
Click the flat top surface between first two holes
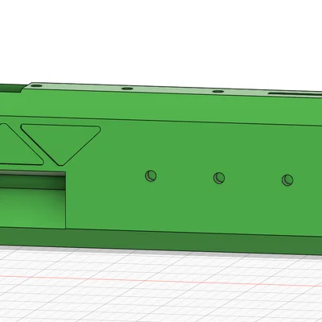(x=82, y=86)
